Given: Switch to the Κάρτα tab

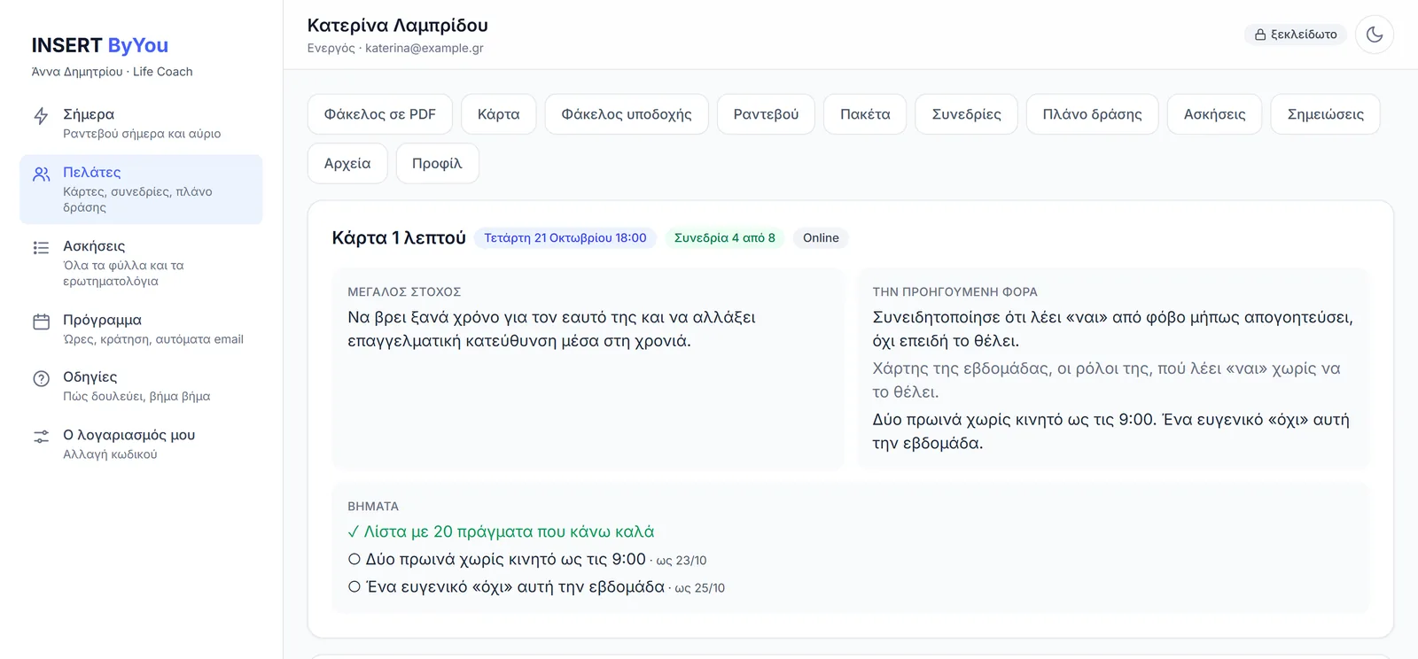Looking at the screenshot, I should coord(499,114).
